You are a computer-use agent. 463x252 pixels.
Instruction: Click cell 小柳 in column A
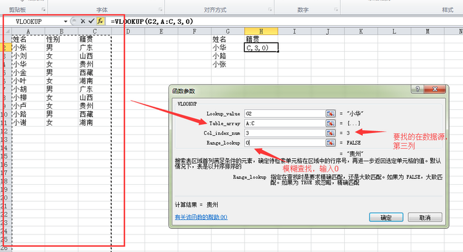click(x=28, y=98)
